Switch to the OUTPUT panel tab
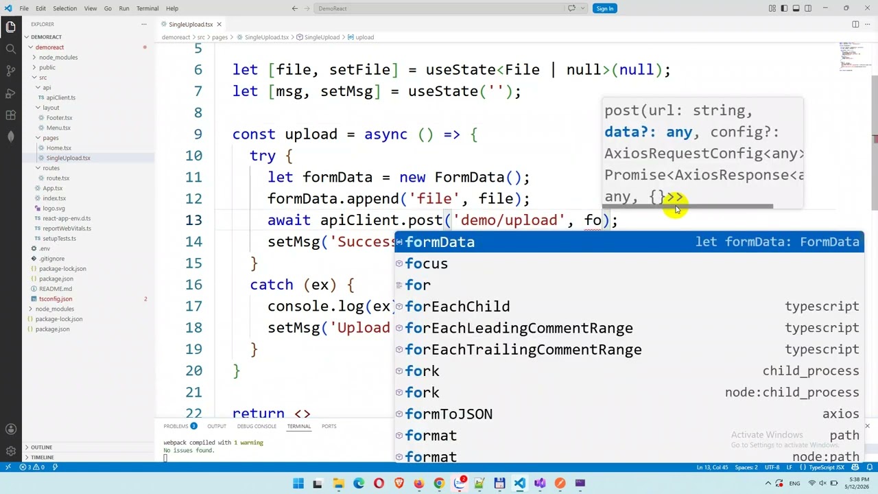This screenshot has height=494, width=878. [217, 427]
